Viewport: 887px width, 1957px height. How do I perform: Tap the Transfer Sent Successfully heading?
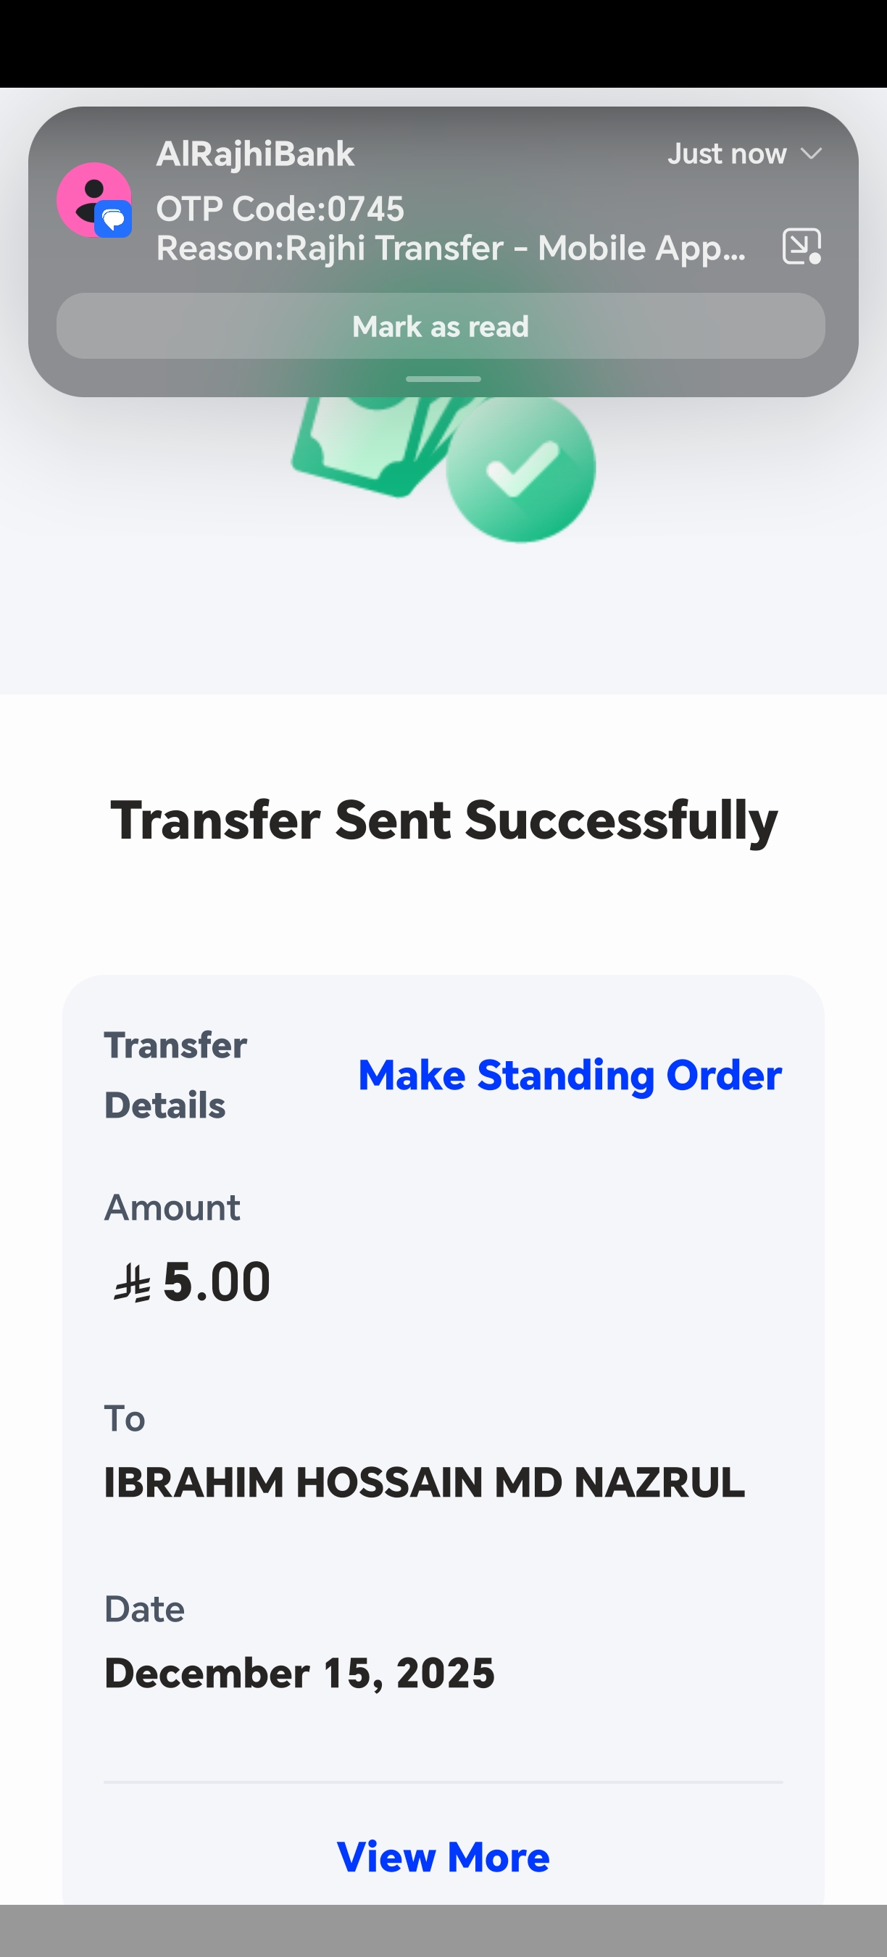click(443, 820)
